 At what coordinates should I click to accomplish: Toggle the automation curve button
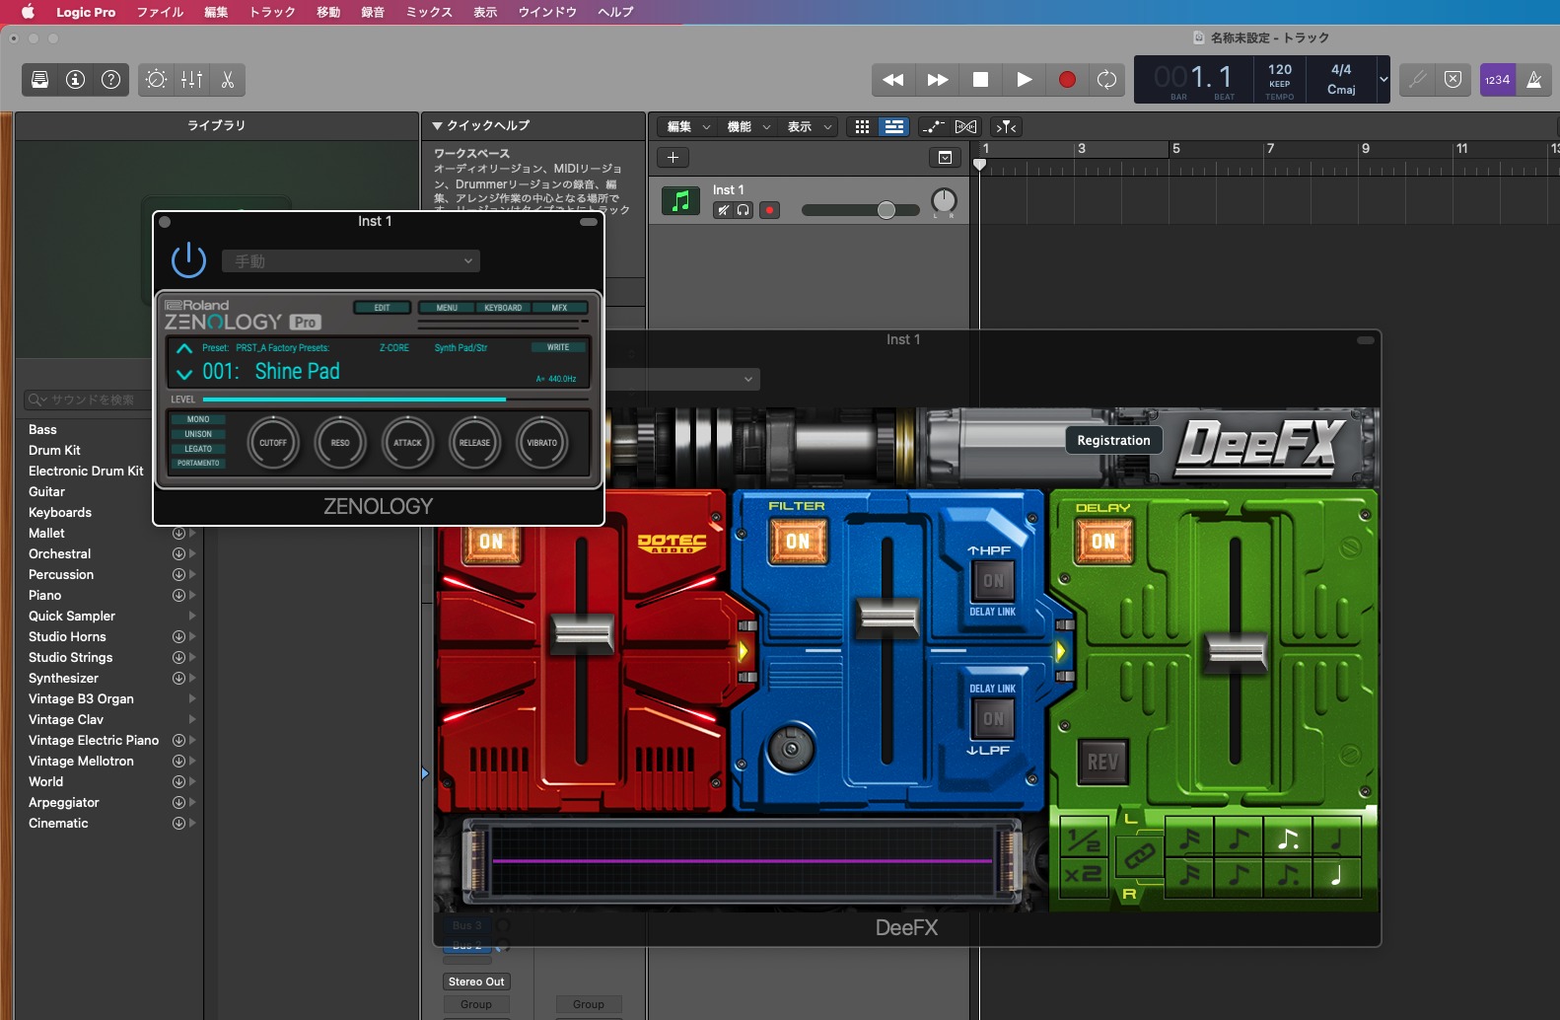[x=933, y=126]
